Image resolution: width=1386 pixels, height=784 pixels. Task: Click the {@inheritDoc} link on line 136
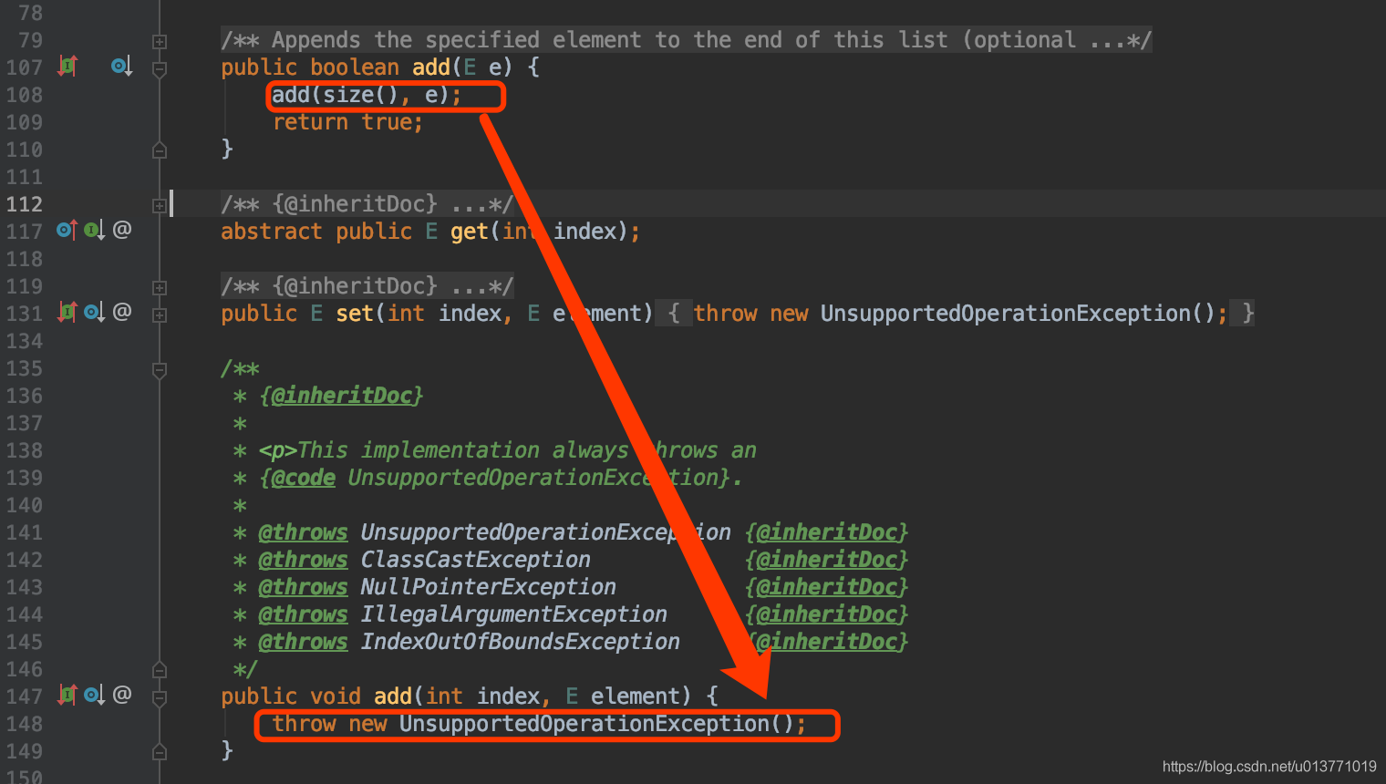341,396
